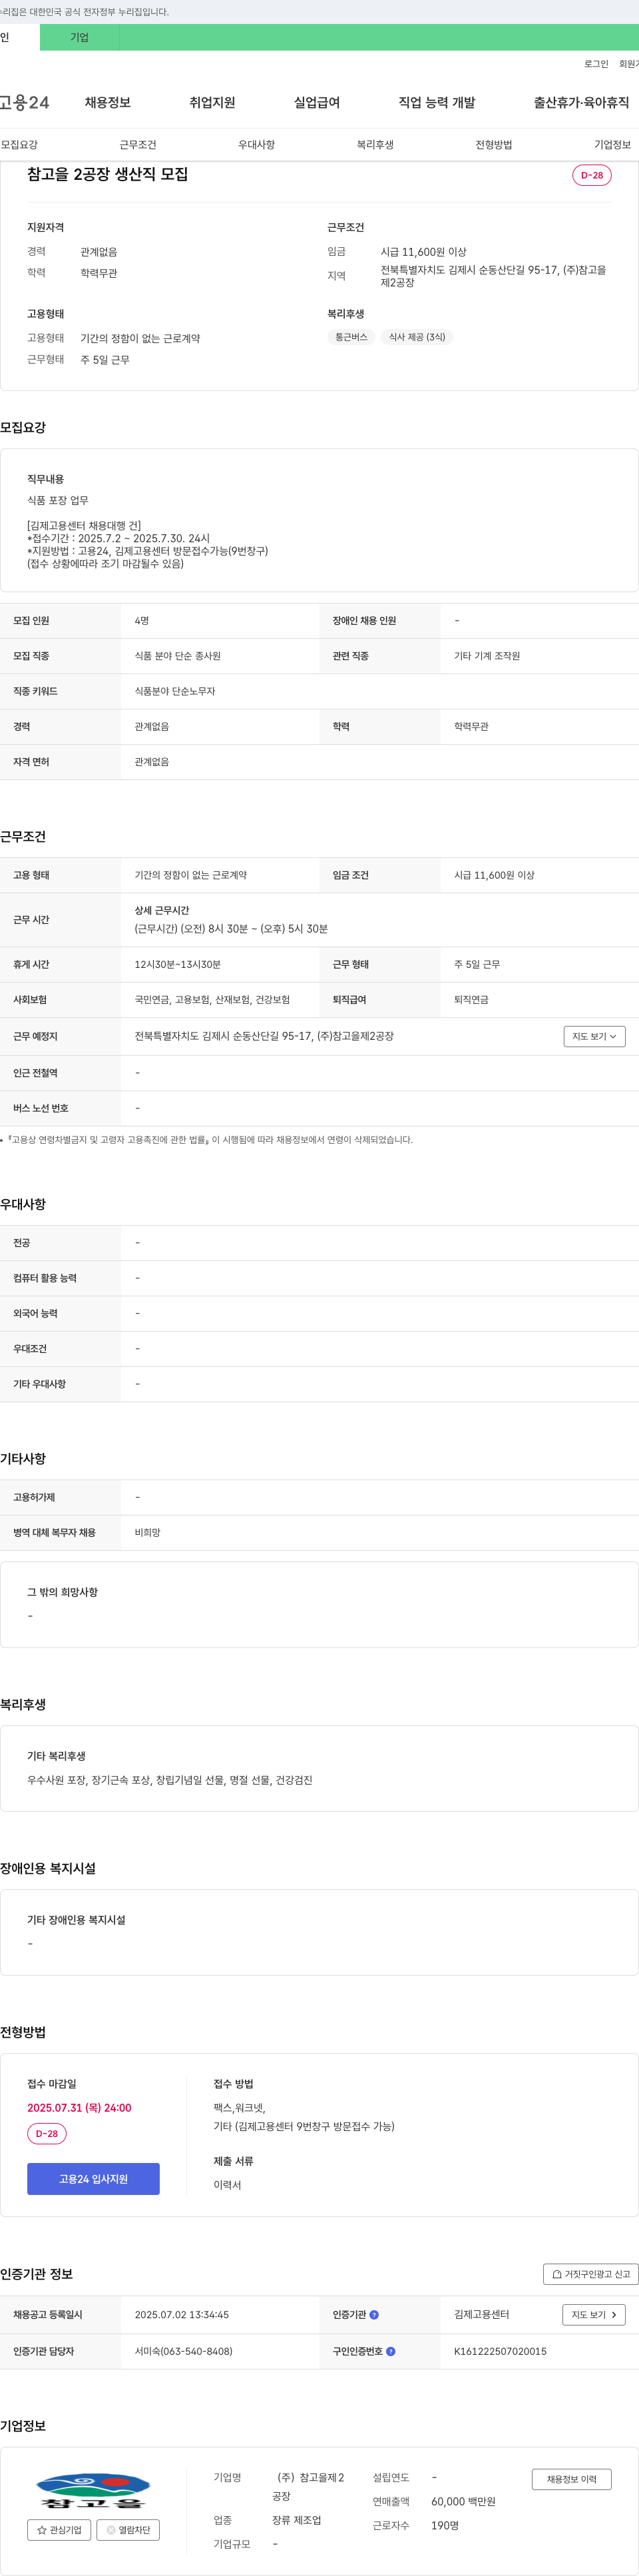Click 60,000 백만원 revenue value
Viewport: 639px width, 2576px height.
tap(463, 2502)
